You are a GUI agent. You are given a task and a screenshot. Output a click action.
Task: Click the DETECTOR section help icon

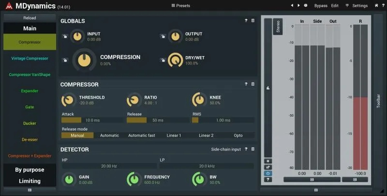pyautogui.click(x=246, y=149)
